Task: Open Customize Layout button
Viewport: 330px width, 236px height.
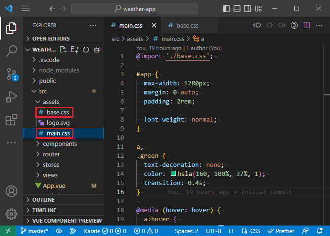Action: [258, 9]
